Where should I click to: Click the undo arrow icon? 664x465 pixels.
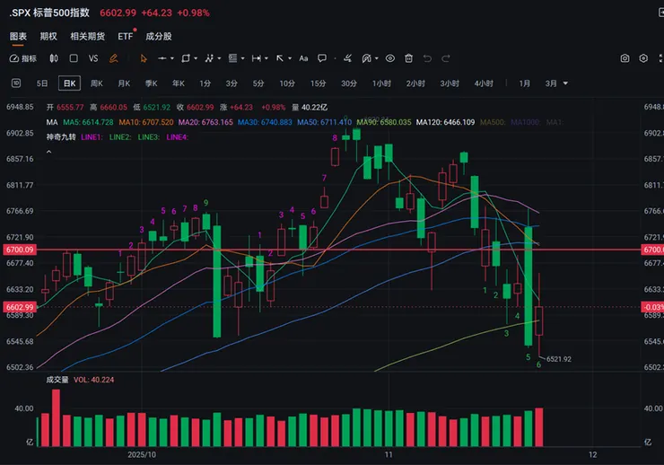point(429,58)
